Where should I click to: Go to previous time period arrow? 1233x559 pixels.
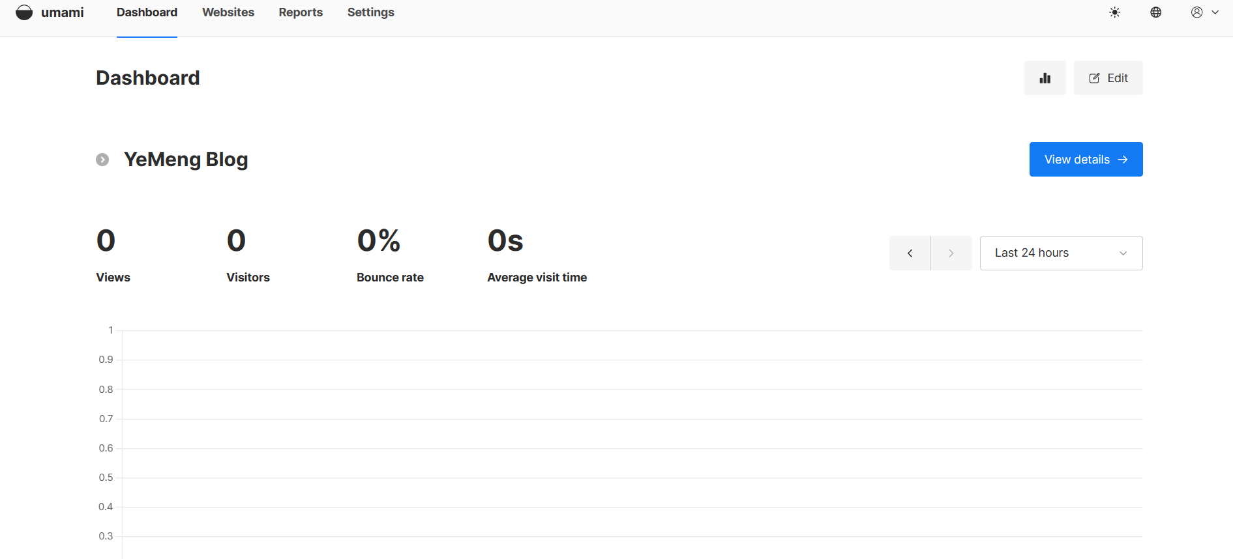(x=910, y=253)
